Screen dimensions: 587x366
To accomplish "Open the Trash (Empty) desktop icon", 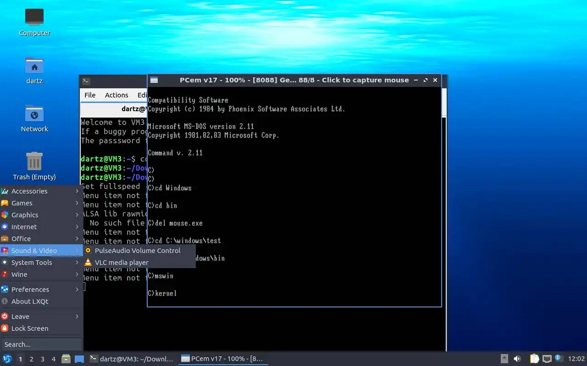I will [34, 161].
